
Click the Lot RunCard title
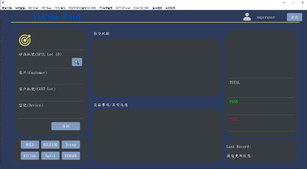tap(57, 17)
